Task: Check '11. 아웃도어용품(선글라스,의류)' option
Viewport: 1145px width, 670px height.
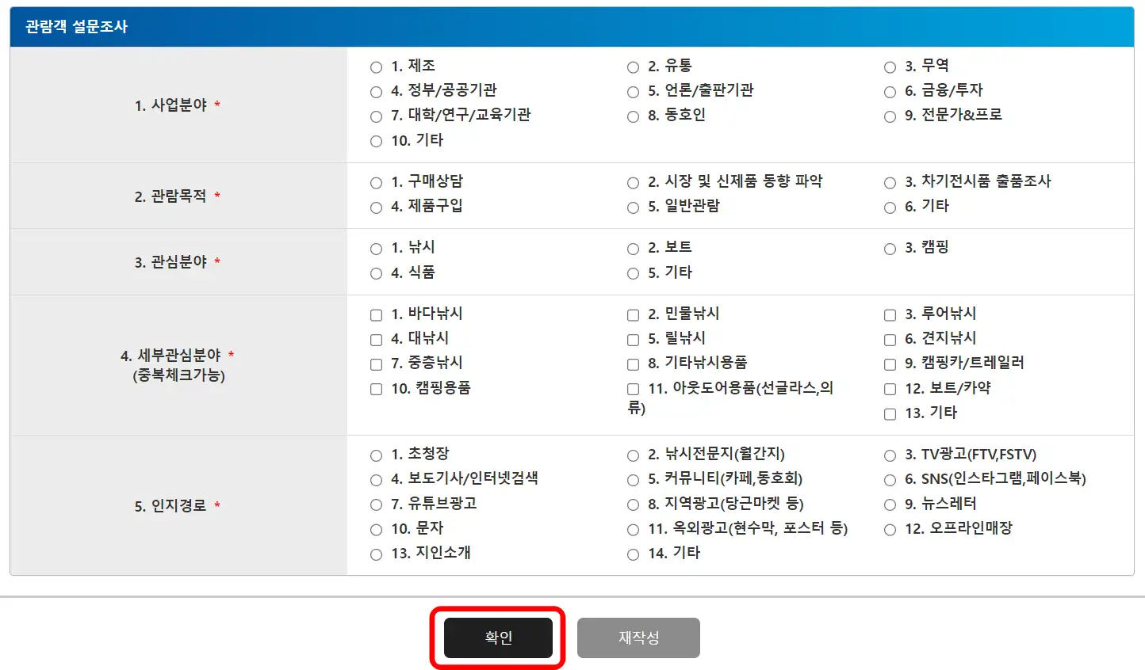Action: click(x=632, y=389)
